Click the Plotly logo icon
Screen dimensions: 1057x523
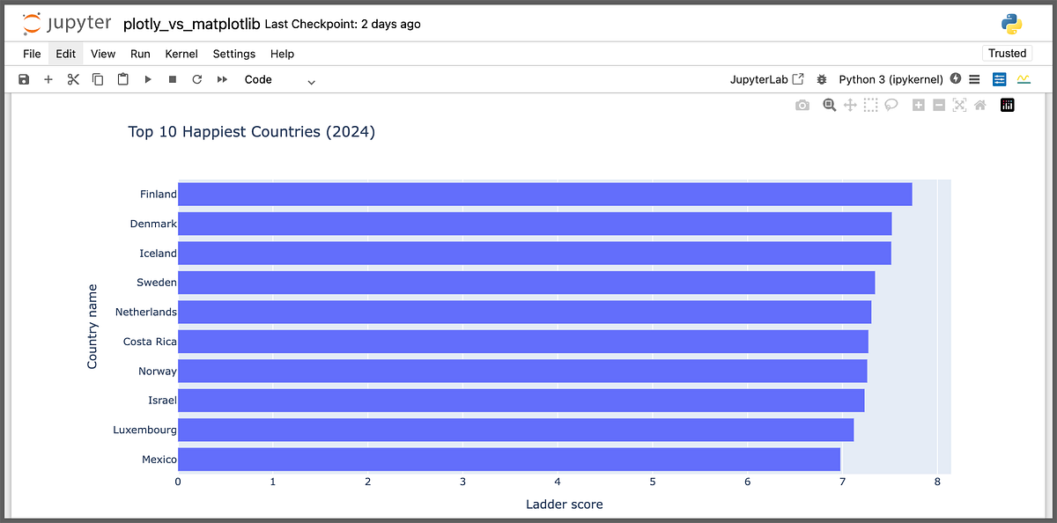(x=1008, y=106)
